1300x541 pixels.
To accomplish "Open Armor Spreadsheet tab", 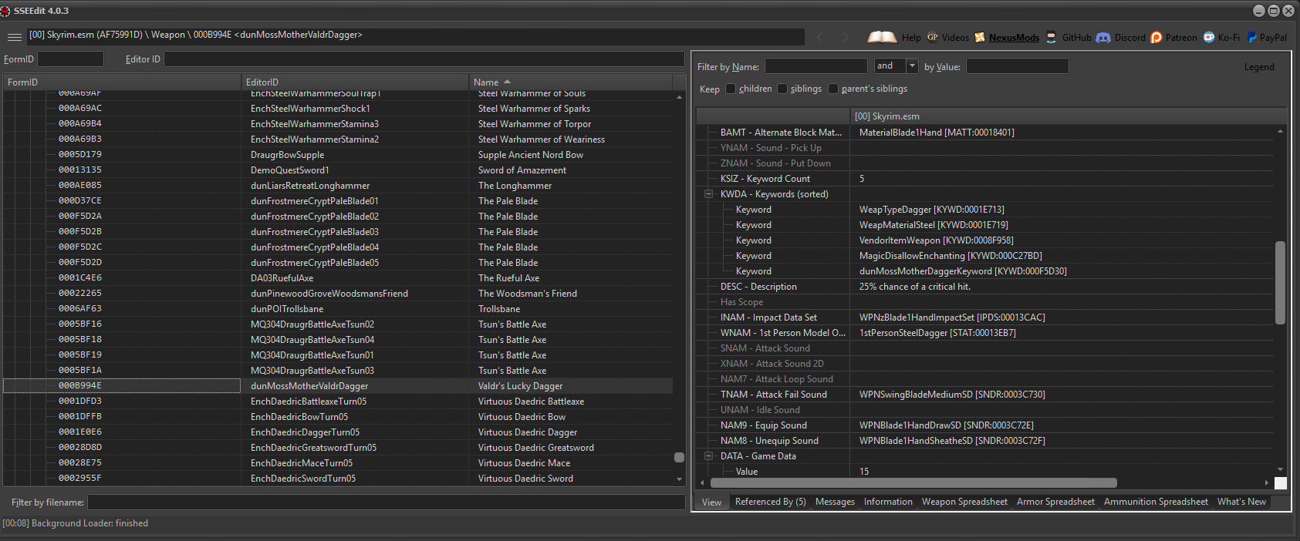I will [x=1055, y=502].
